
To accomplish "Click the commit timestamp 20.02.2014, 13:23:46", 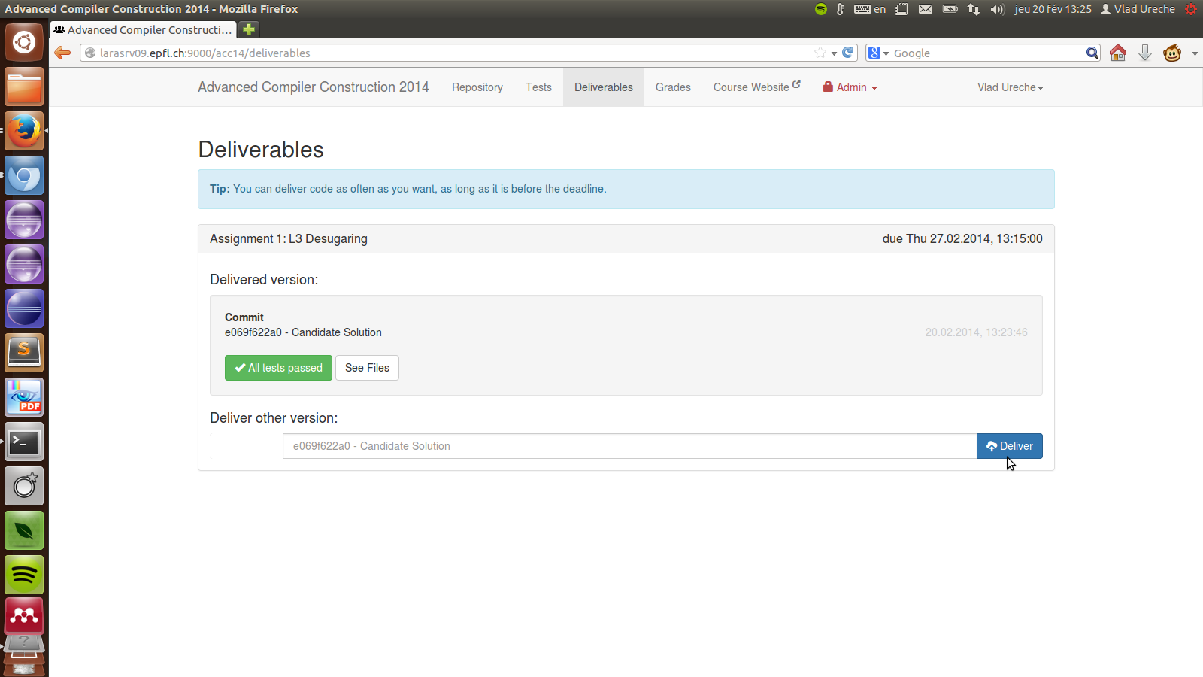I will click(976, 332).
